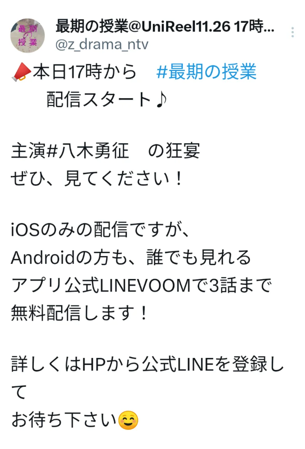This screenshot has width=305, height=449.
Task: Click the line 詳しくはHPから公式LINEを登録し
Action: tap(147, 364)
